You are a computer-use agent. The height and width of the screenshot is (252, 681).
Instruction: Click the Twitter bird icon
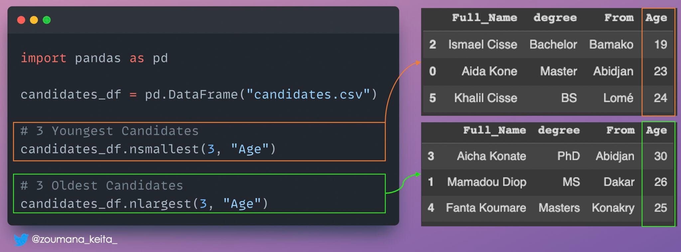[21, 239]
